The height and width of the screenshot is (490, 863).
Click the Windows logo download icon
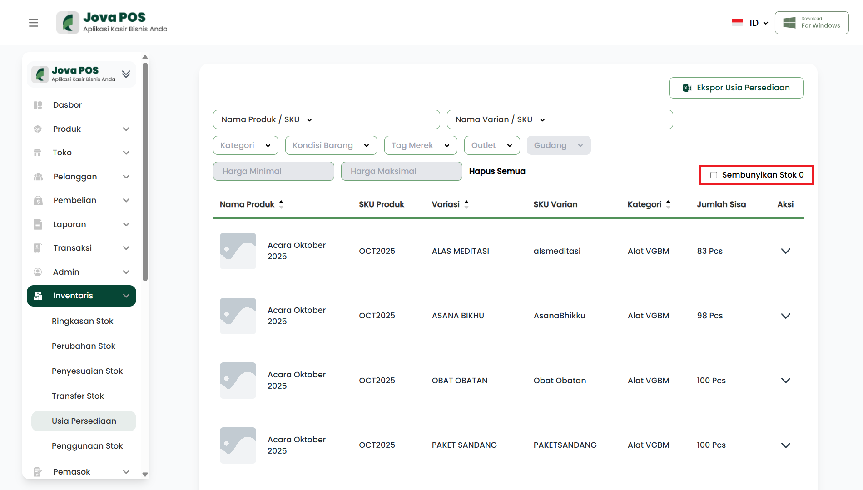(789, 23)
